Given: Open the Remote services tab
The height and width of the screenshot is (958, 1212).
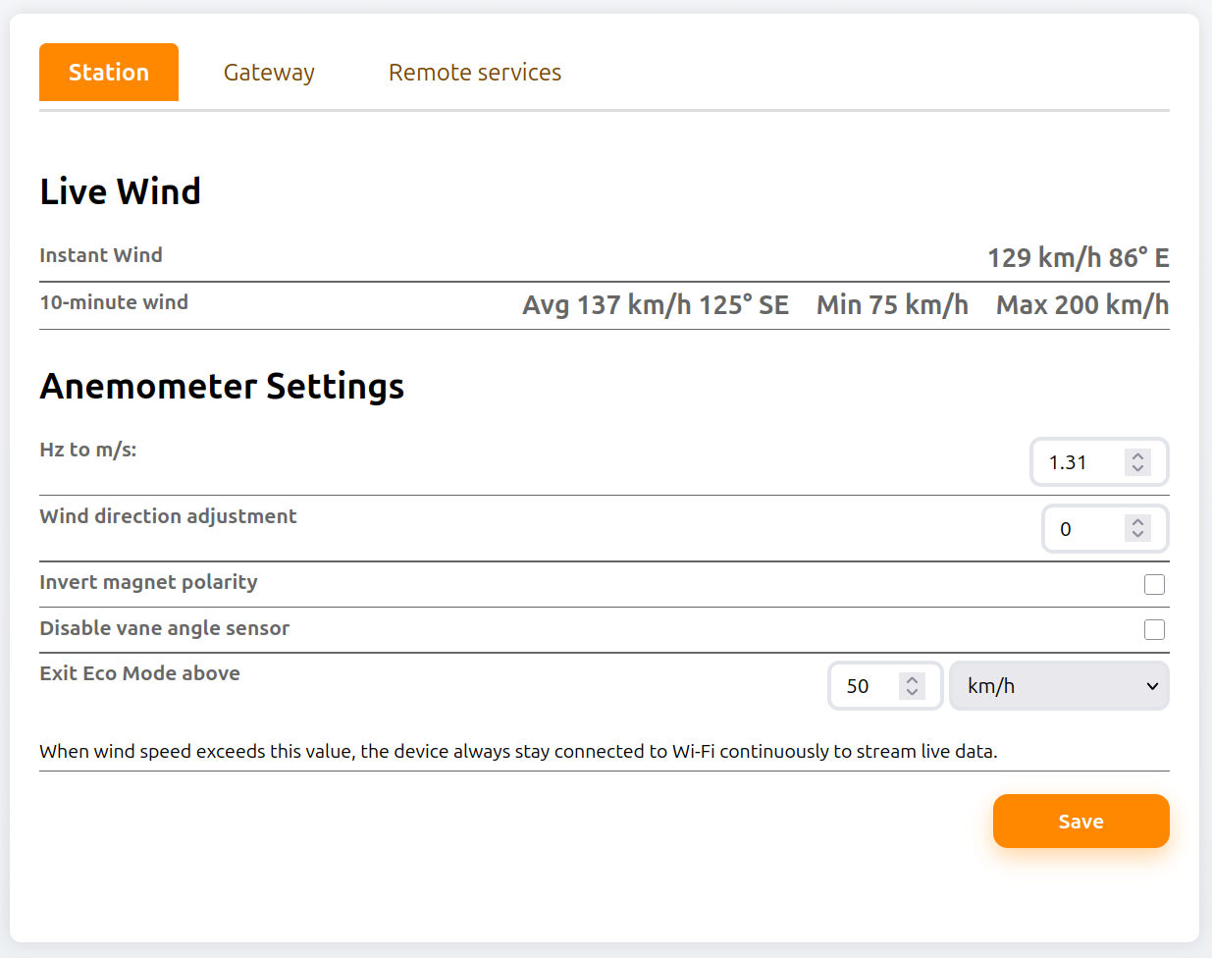Looking at the screenshot, I should 475,73.
